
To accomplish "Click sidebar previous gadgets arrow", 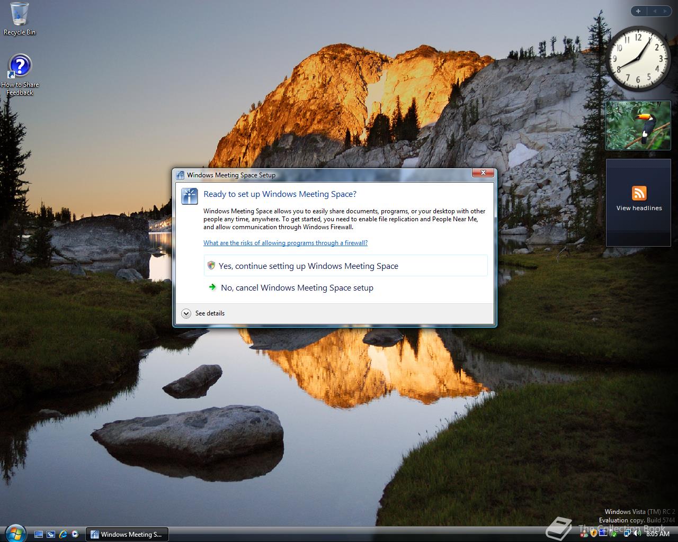I will (654, 11).
